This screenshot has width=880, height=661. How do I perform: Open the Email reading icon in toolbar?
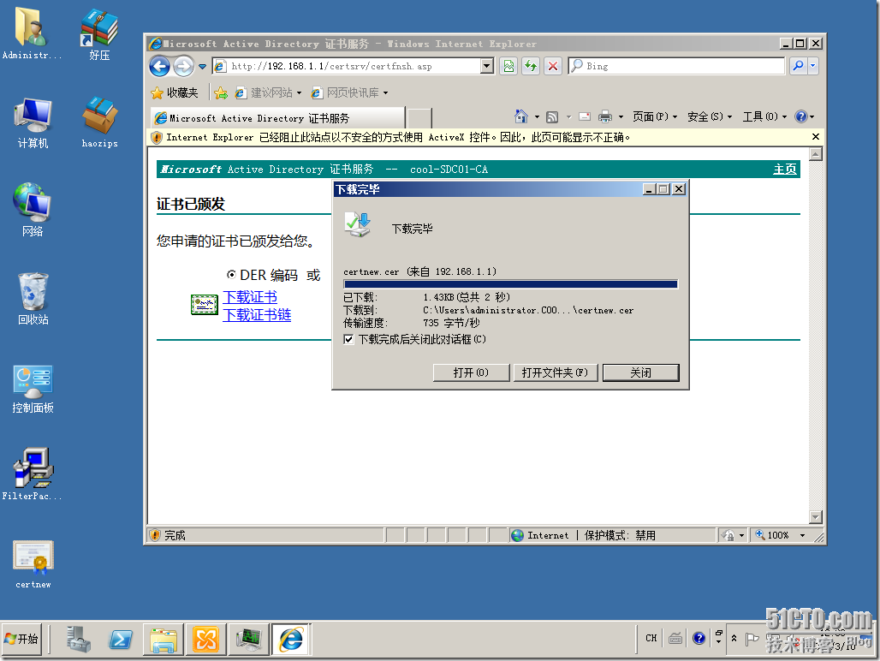tap(584, 116)
